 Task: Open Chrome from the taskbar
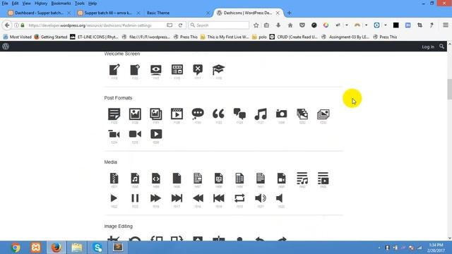[x=16, y=248]
